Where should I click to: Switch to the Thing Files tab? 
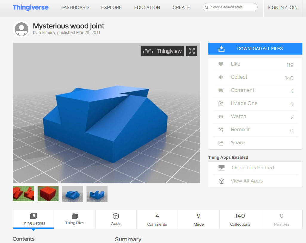click(75, 219)
